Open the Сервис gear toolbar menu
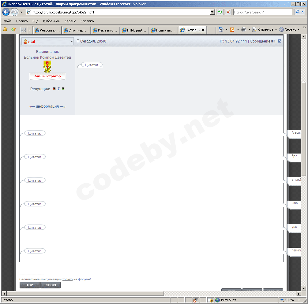The width and height of the screenshot is (308, 304). tap(290, 29)
